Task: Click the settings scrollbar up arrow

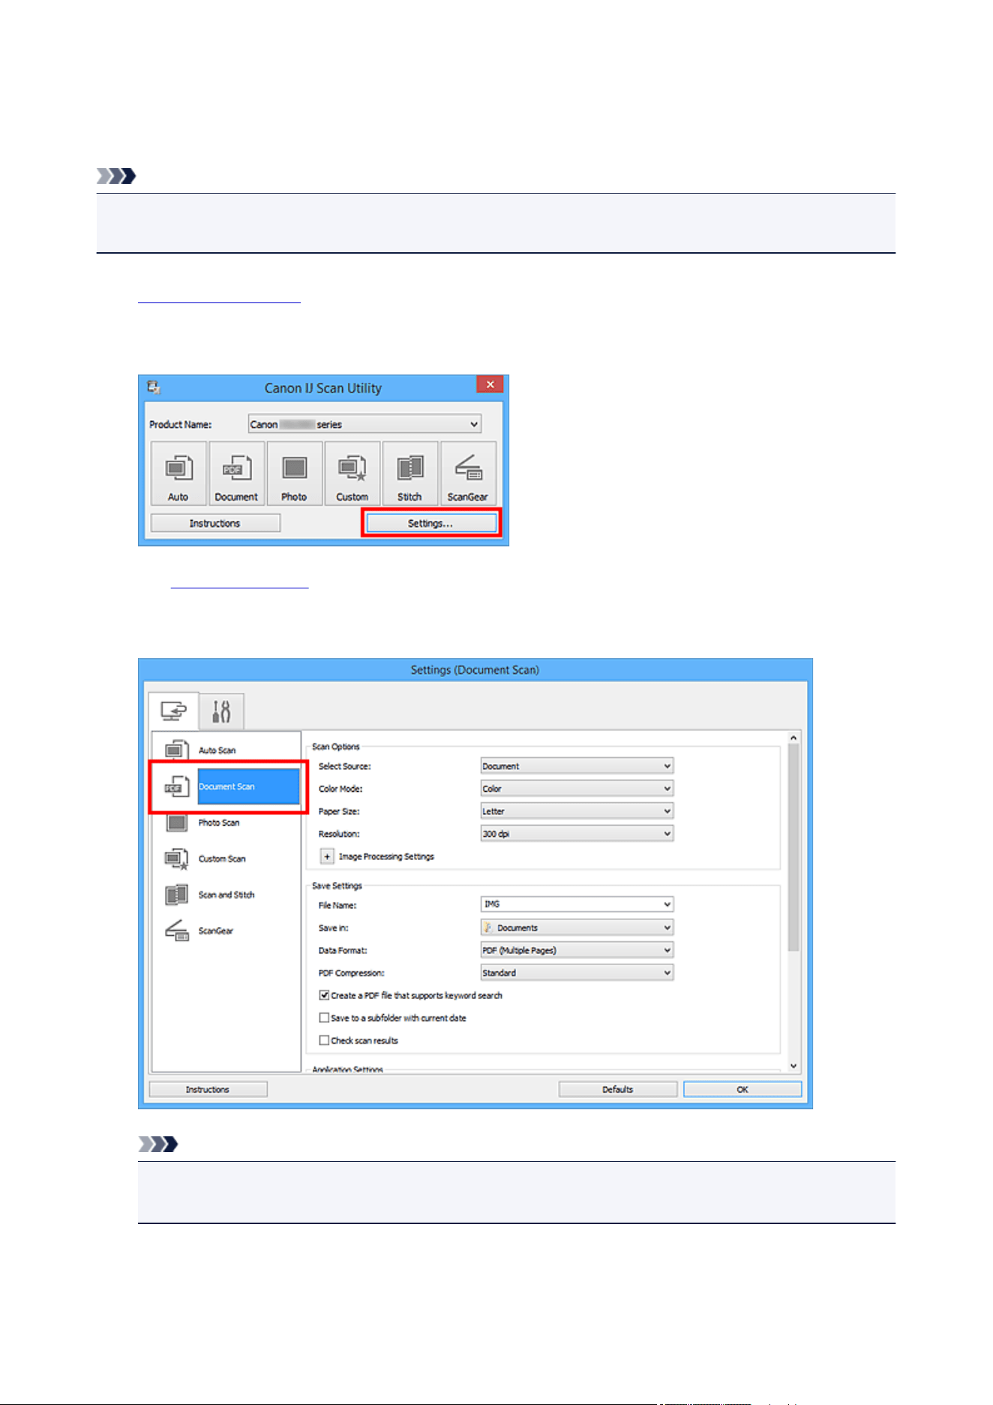Action: click(x=793, y=738)
